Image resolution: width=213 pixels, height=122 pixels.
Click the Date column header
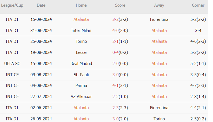[41, 5]
